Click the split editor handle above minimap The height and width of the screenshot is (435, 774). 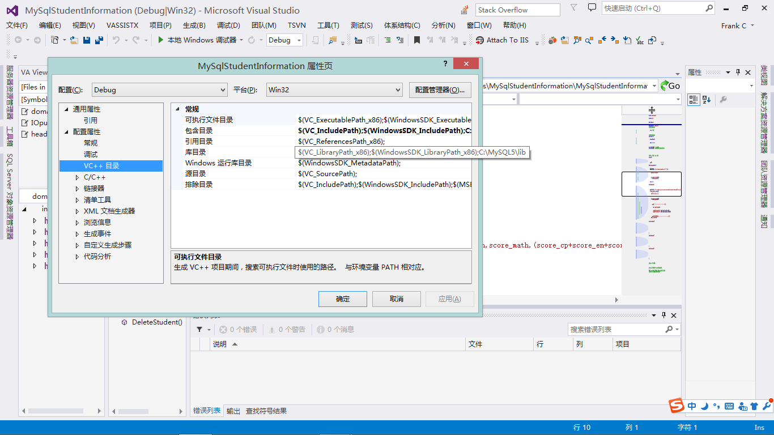[652, 110]
